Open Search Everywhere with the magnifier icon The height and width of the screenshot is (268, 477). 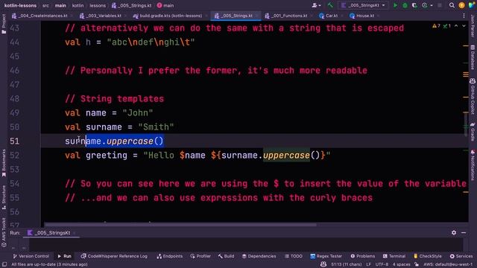pyautogui.click(x=452, y=5)
